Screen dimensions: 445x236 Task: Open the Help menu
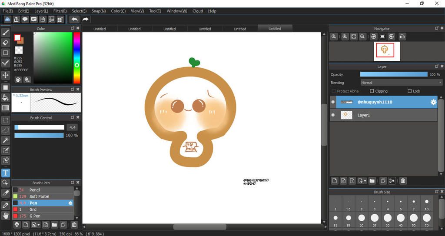coord(212,11)
